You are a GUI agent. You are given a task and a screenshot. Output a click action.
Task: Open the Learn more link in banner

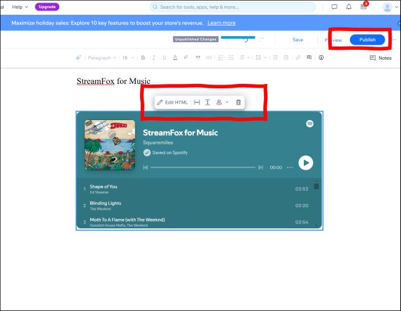pyautogui.click(x=222, y=23)
